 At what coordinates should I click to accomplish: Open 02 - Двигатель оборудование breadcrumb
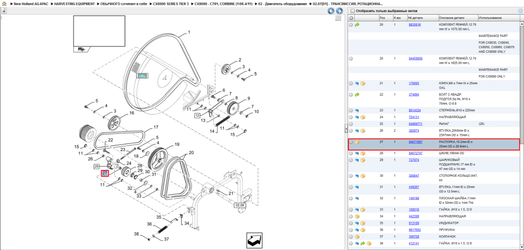[282, 3]
